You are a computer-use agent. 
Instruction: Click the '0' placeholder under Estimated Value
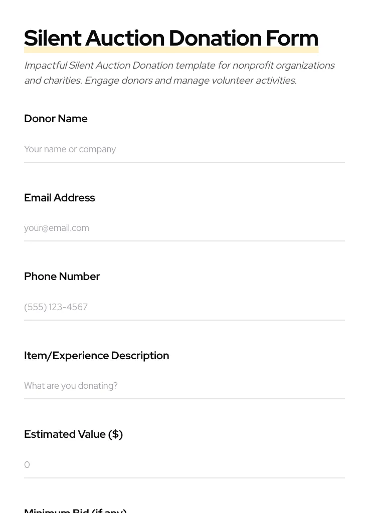(x=27, y=465)
